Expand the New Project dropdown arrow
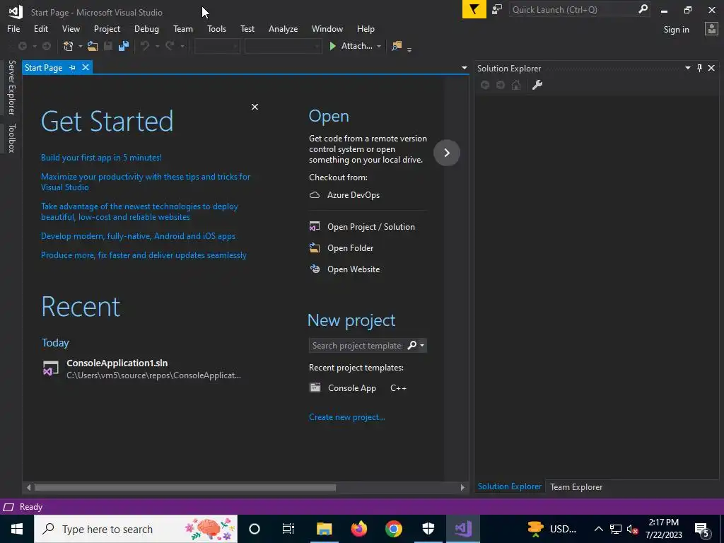 [x=81, y=46]
